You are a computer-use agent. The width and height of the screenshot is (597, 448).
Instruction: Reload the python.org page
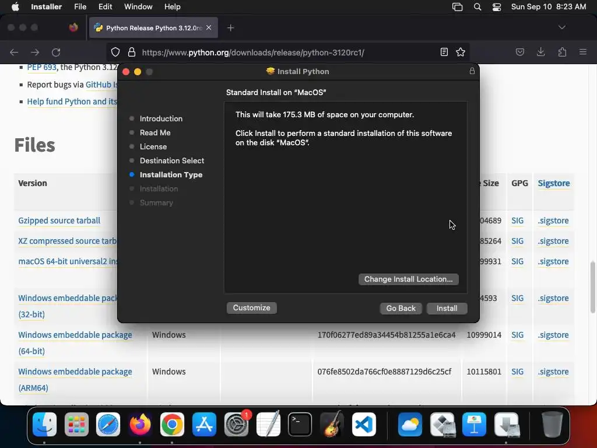[56, 52]
